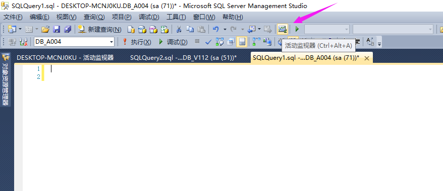The image size is (443, 191).
Task: Click inside the query editor text area
Action: click(243, 127)
